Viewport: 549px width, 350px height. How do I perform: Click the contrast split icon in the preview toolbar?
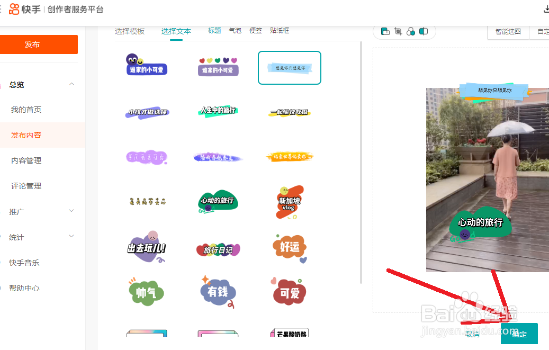(424, 31)
